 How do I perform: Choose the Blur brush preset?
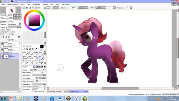coord(41,58)
